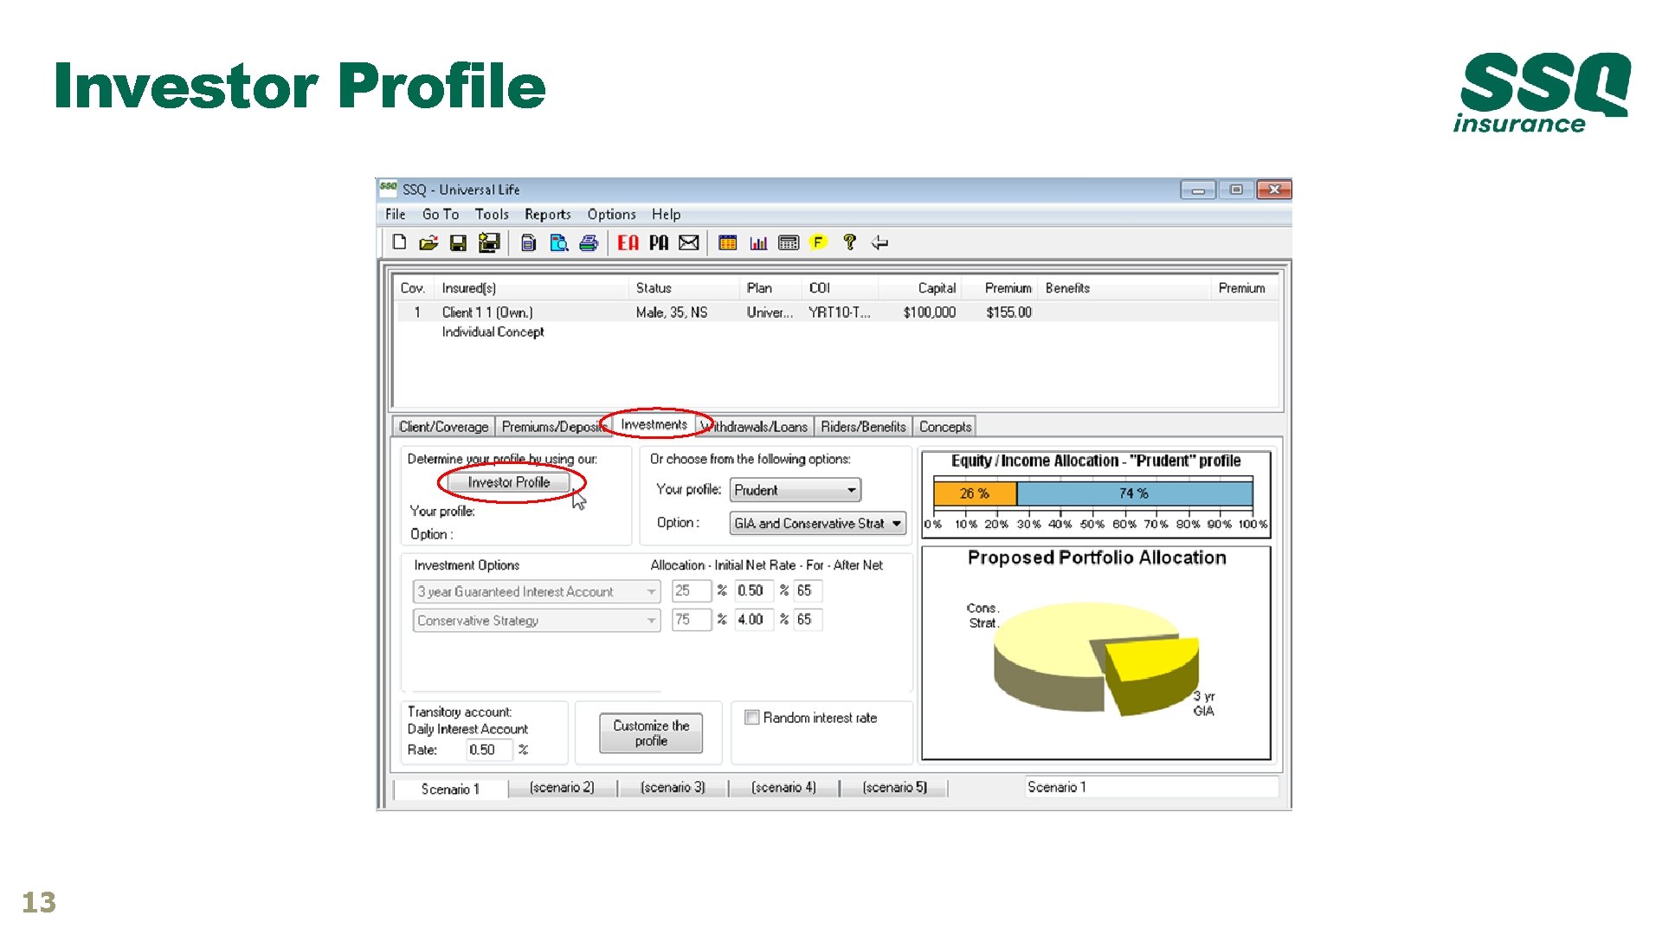
Task: Open help with the question mark icon
Action: [849, 242]
